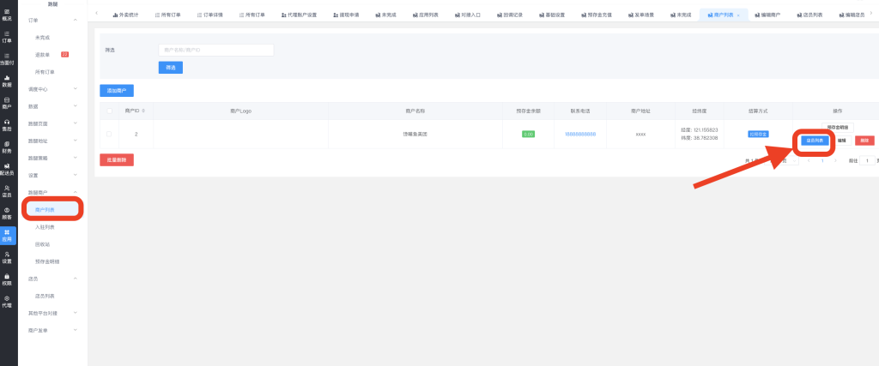879x366 pixels.
Task: Open 配送员 in the left icon bar
Action: pos(7,169)
